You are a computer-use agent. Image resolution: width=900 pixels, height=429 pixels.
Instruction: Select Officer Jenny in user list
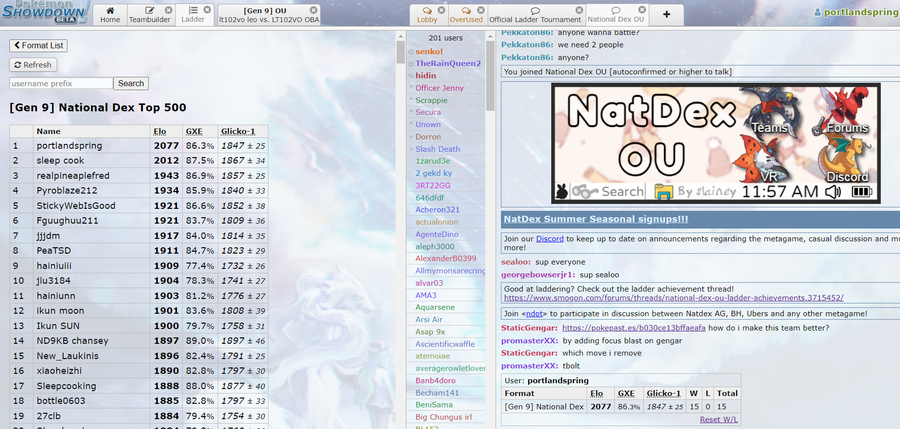point(446,88)
